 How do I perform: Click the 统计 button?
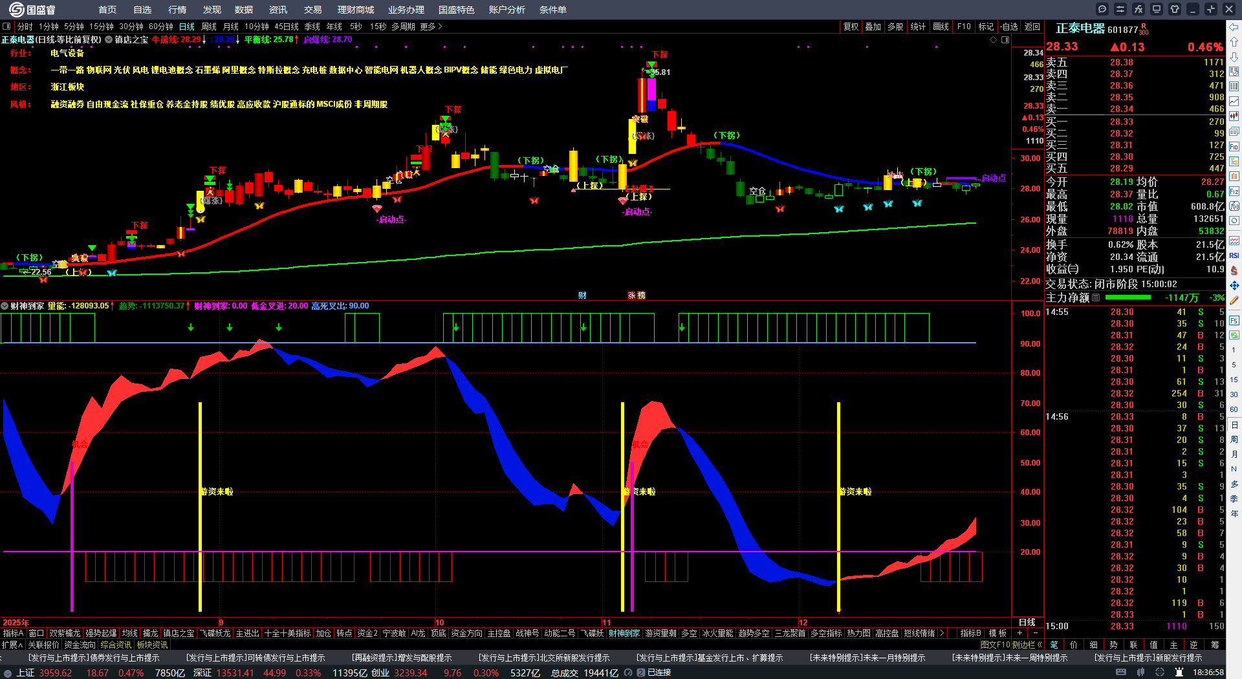[918, 27]
